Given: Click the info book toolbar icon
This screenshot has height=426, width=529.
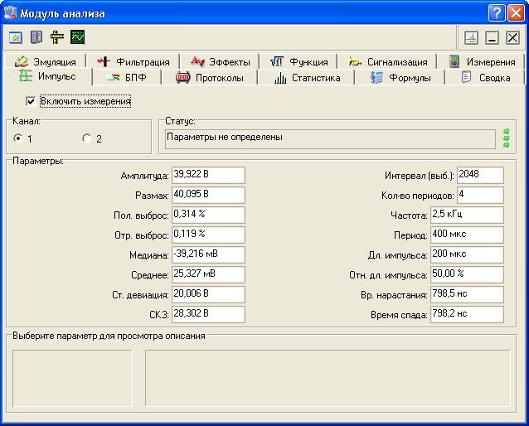Looking at the screenshot, I should [36, 37].
